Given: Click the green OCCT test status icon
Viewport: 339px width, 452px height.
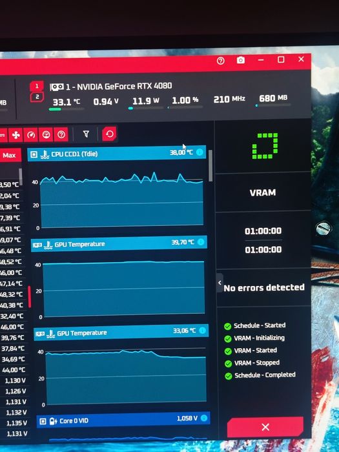Looking at the screenshot, I should tap(265, 146).
